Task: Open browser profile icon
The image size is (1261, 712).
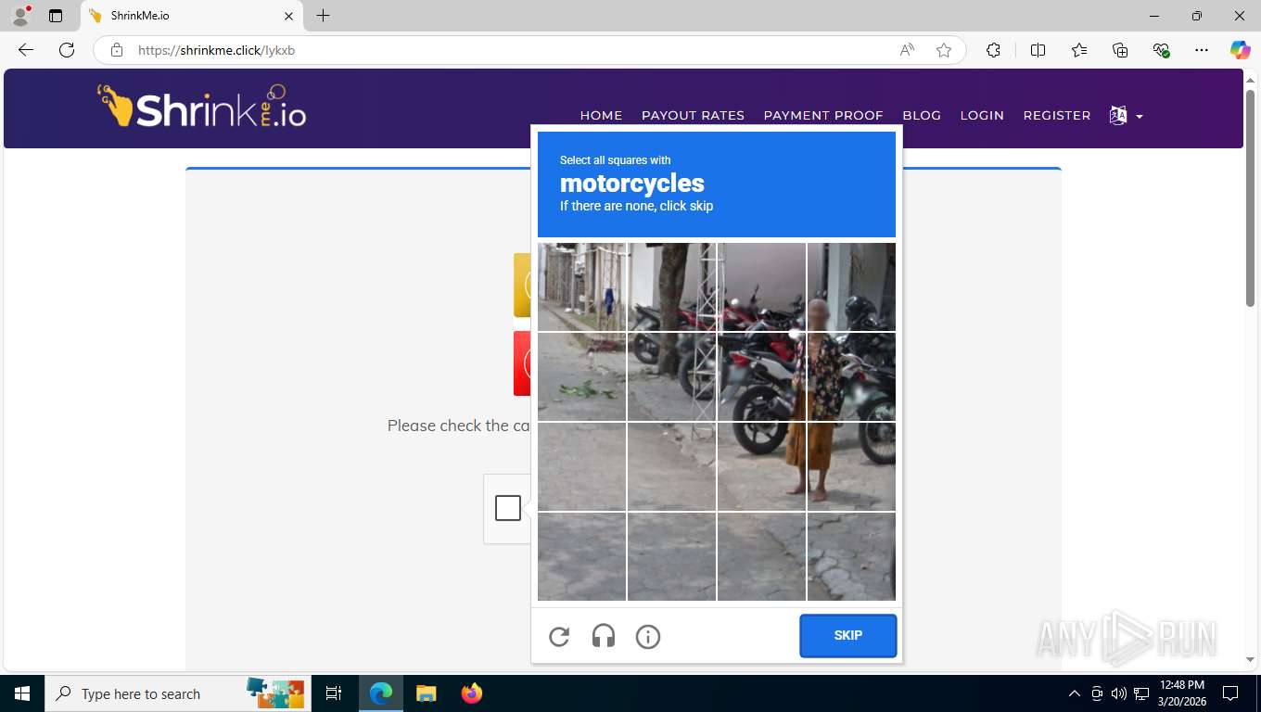Action: pyautogui.click(x=20, y=16)
